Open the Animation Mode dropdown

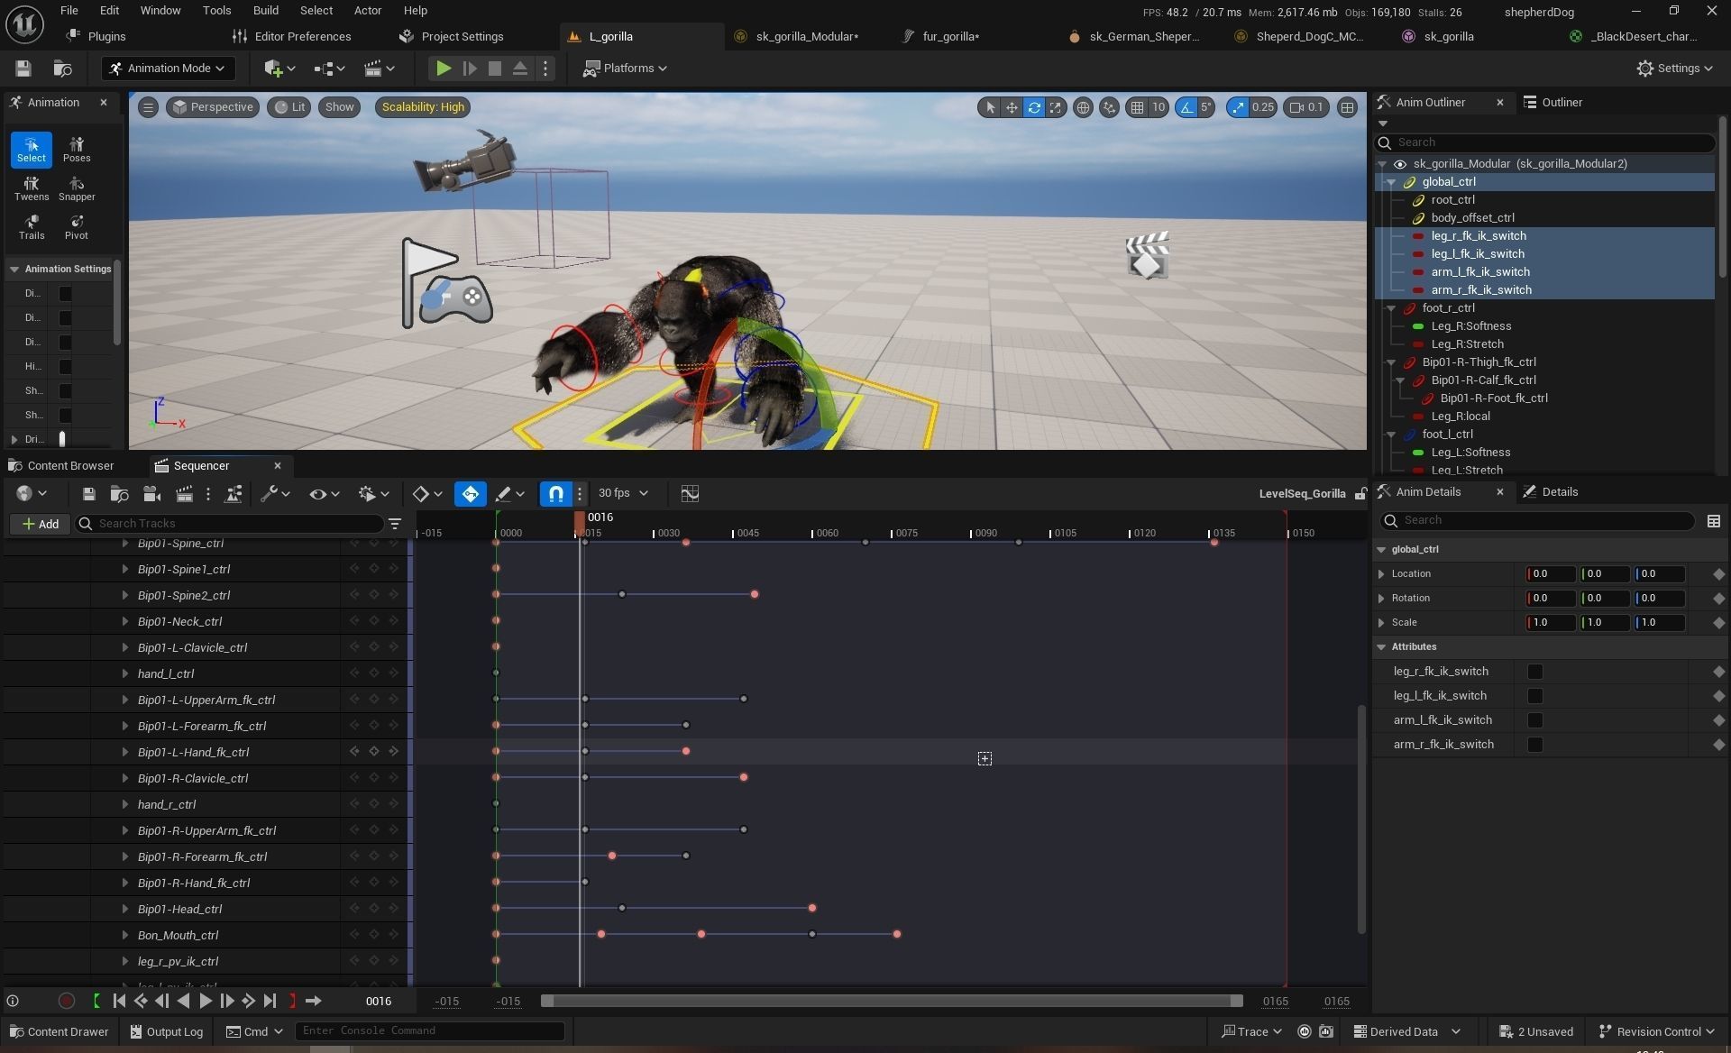pos(168,69)
